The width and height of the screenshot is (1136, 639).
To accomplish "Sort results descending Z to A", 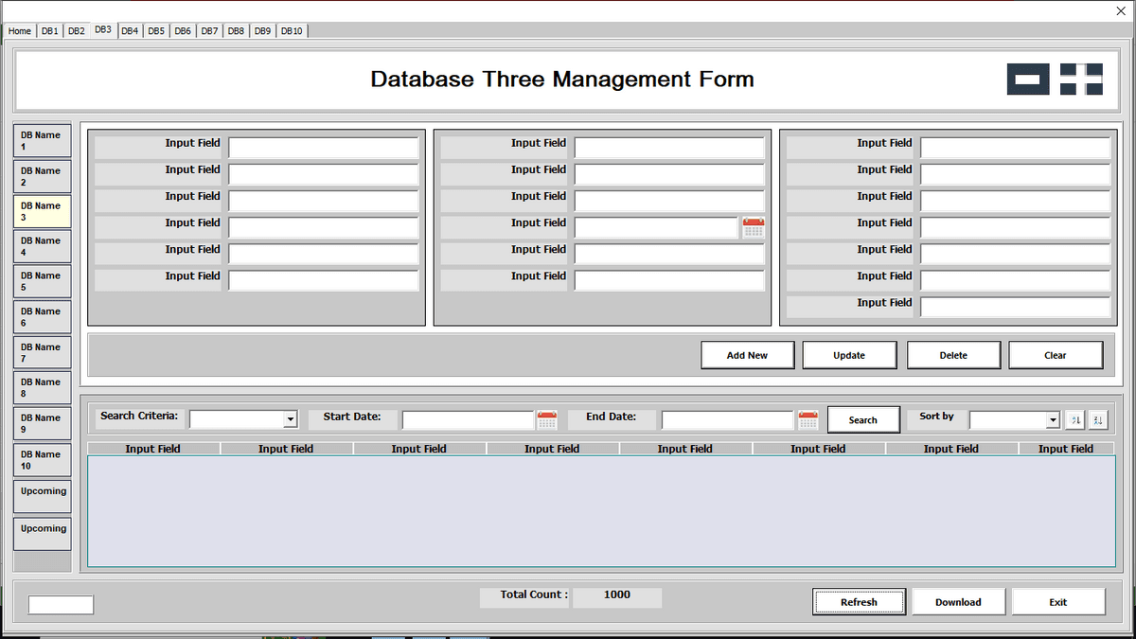I will tap(1097, 419).
